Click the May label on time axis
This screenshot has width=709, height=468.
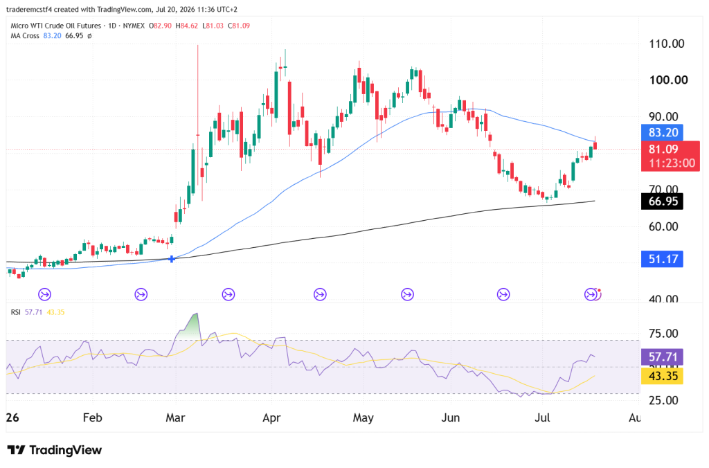pos(363,417)
